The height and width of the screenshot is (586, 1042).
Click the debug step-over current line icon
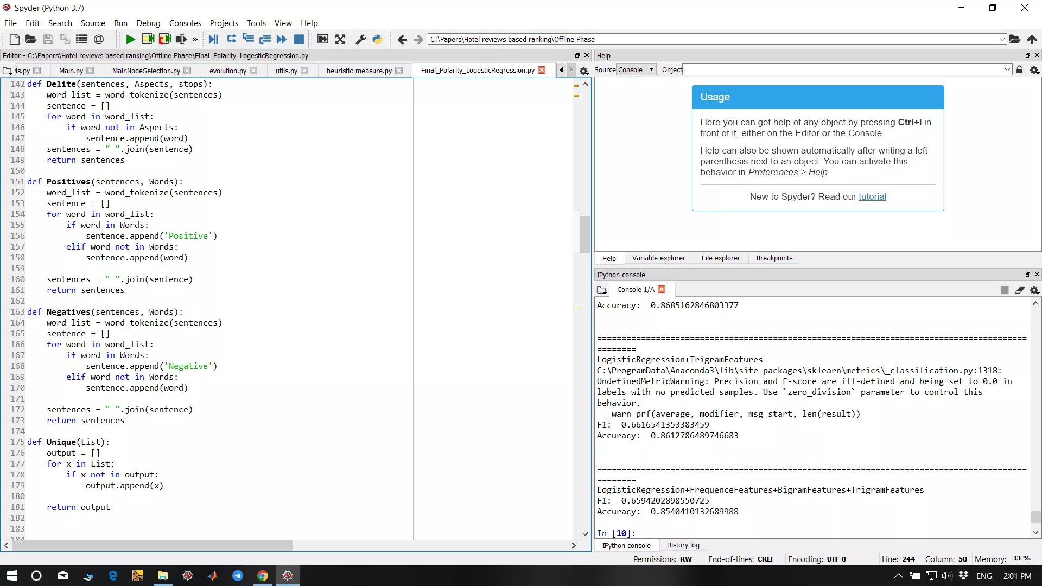pos(231,39)
